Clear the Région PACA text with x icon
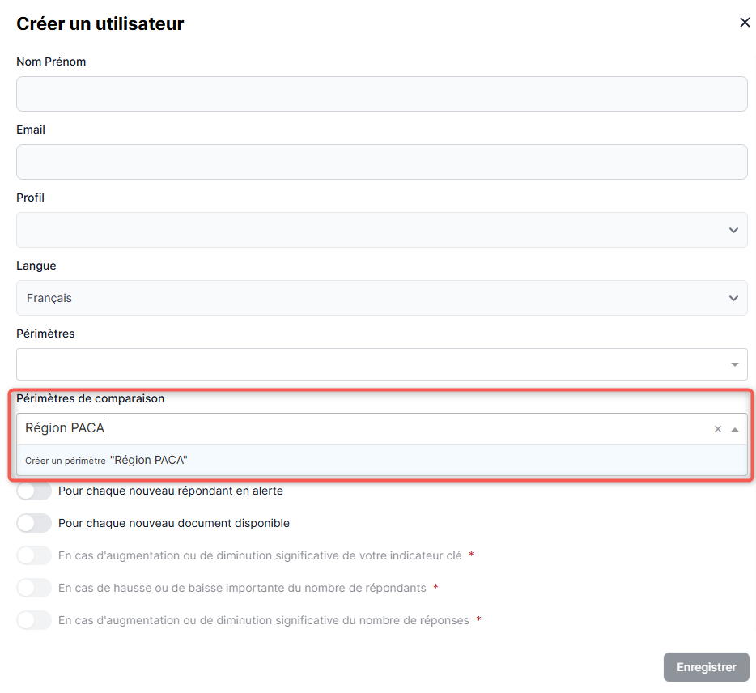Viewport: 756px width, 693px height. tap(717, 429)
